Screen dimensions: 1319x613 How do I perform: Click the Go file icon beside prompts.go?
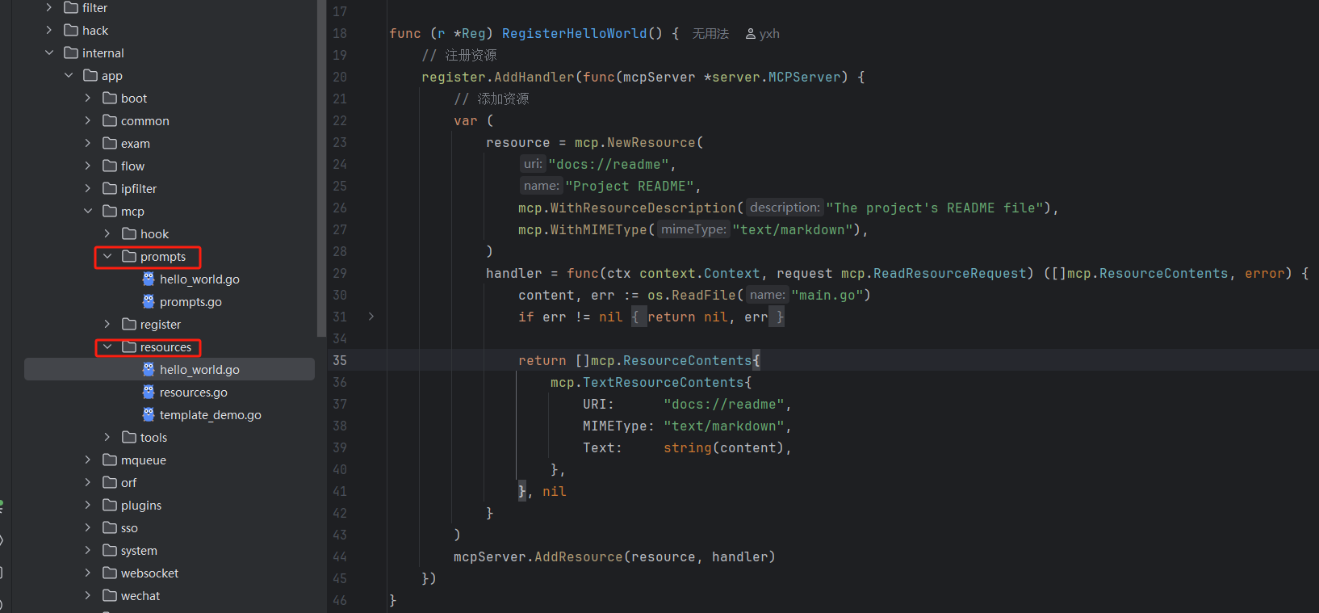pyautogui.click(x=149, y=301)
